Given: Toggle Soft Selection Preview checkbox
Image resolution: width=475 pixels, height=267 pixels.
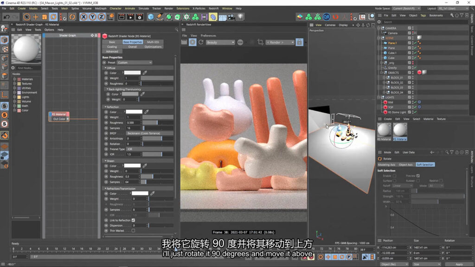Looking at the screenshot, I should (418, 176).
